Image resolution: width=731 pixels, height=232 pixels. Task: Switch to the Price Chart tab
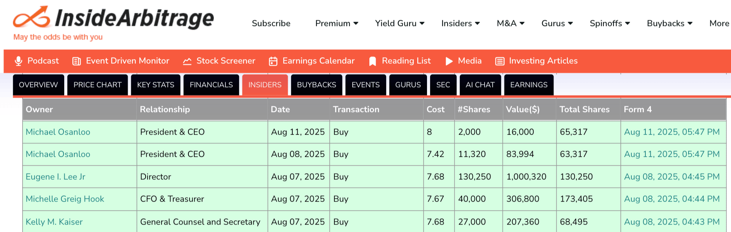click(x=97, y=85)
